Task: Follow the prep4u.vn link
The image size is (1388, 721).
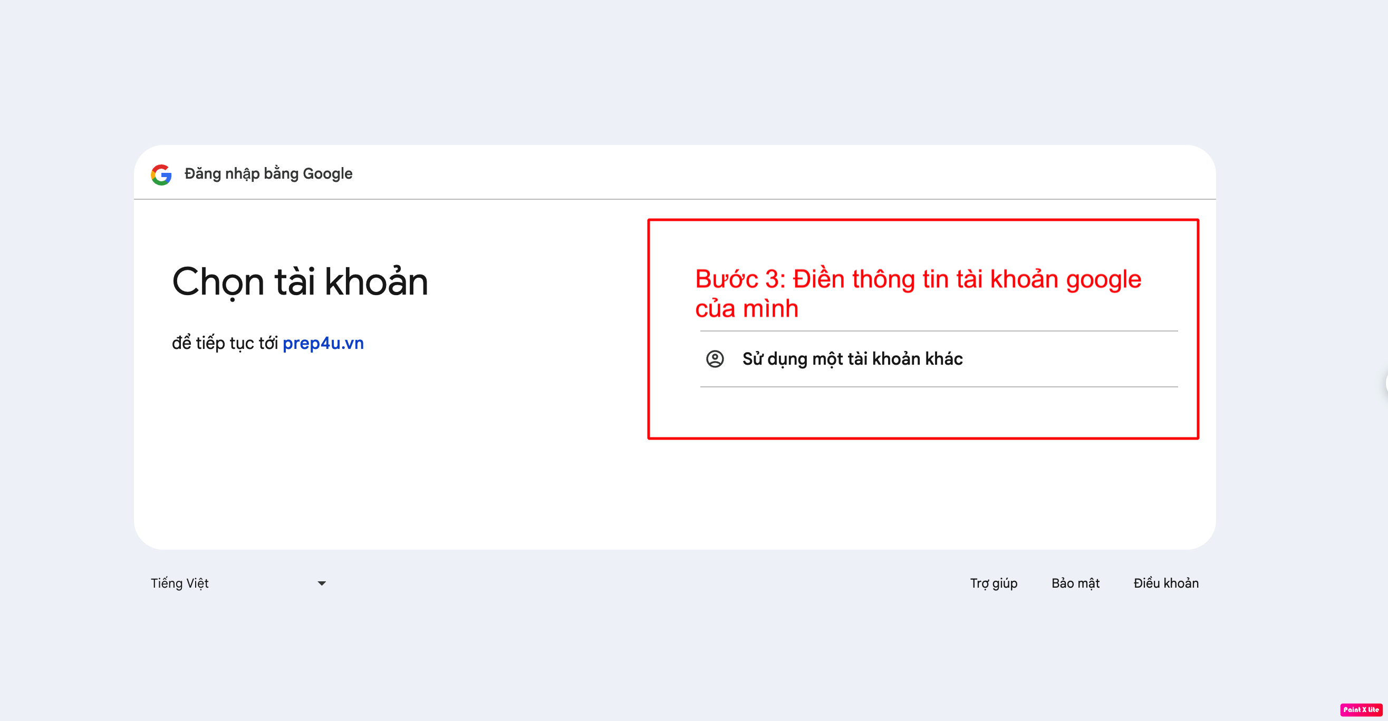Action: pyautogui.click(x=323, y=343)
